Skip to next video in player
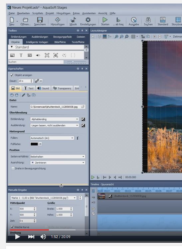Screen dimensions: 182x249 [x=31, y=237]
